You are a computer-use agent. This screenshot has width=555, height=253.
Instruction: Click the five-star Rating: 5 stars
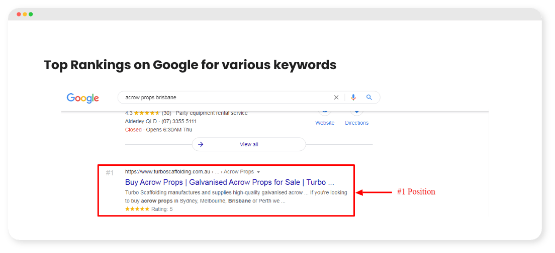tap(137, 209)
